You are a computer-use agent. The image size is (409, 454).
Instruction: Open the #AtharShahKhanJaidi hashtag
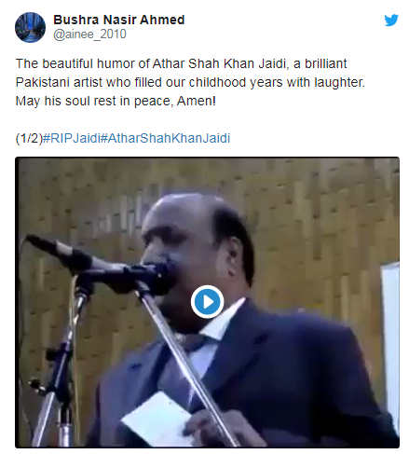point(166,138)
